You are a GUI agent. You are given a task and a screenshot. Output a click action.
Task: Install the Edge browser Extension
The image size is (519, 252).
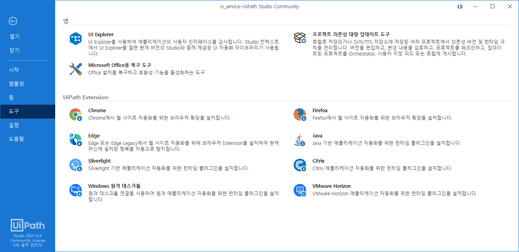coord(94,135)
